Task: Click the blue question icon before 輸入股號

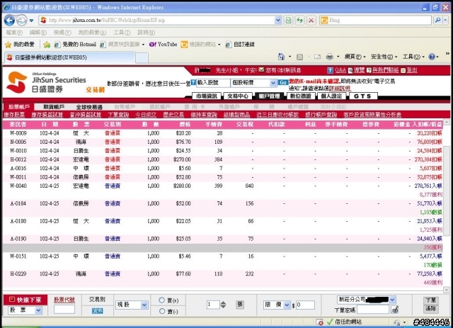Action: [193, 82]
